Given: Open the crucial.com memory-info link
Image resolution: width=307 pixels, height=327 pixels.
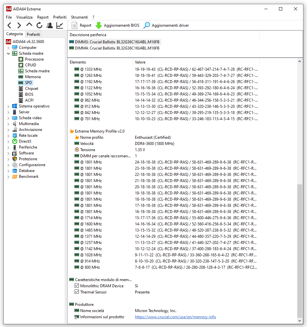Looking at the screenshot, I should (x=175, y=317).
